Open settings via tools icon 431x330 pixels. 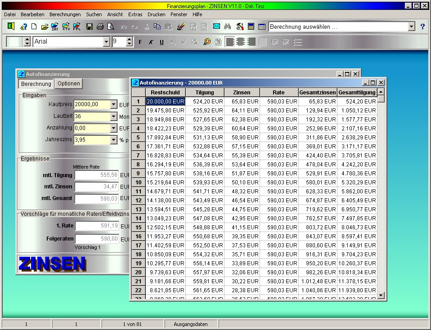click(x=240, y=27)
